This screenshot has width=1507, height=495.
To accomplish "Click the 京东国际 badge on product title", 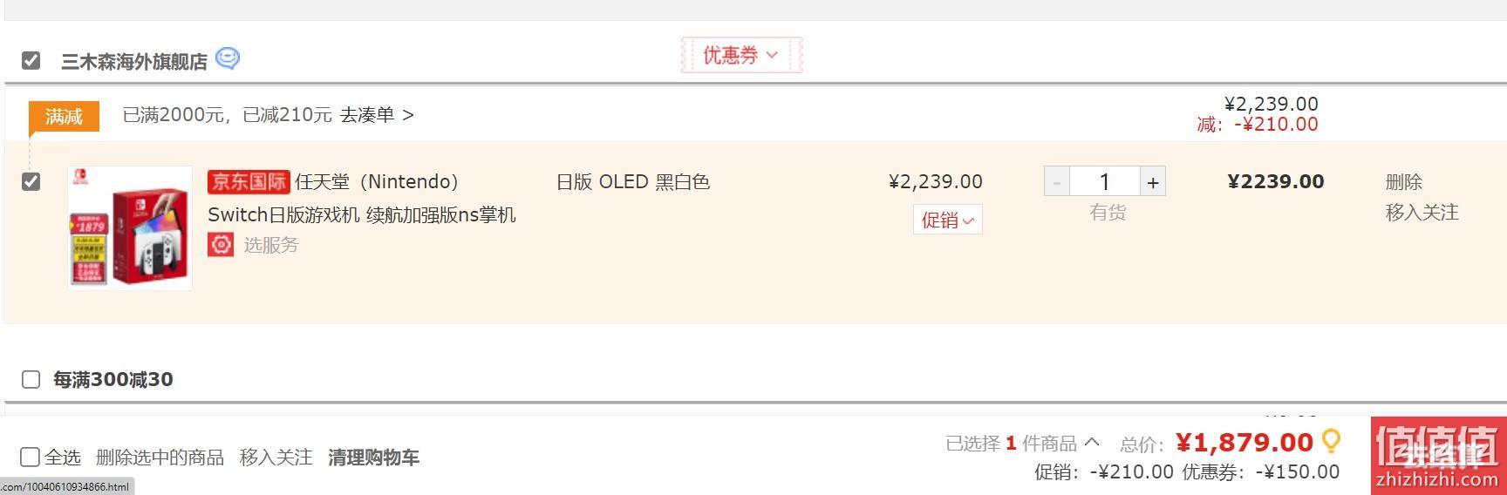I will click(249, 181).
